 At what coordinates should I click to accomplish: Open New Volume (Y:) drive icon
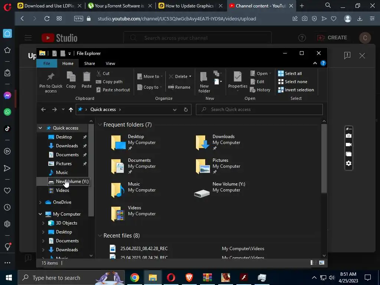pyautogui.click(x=202, y=193)
